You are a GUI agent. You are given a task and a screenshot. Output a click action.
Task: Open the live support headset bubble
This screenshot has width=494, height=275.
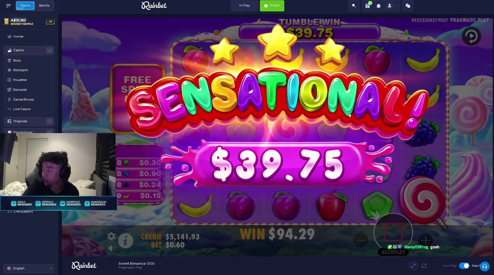point(485,266)
